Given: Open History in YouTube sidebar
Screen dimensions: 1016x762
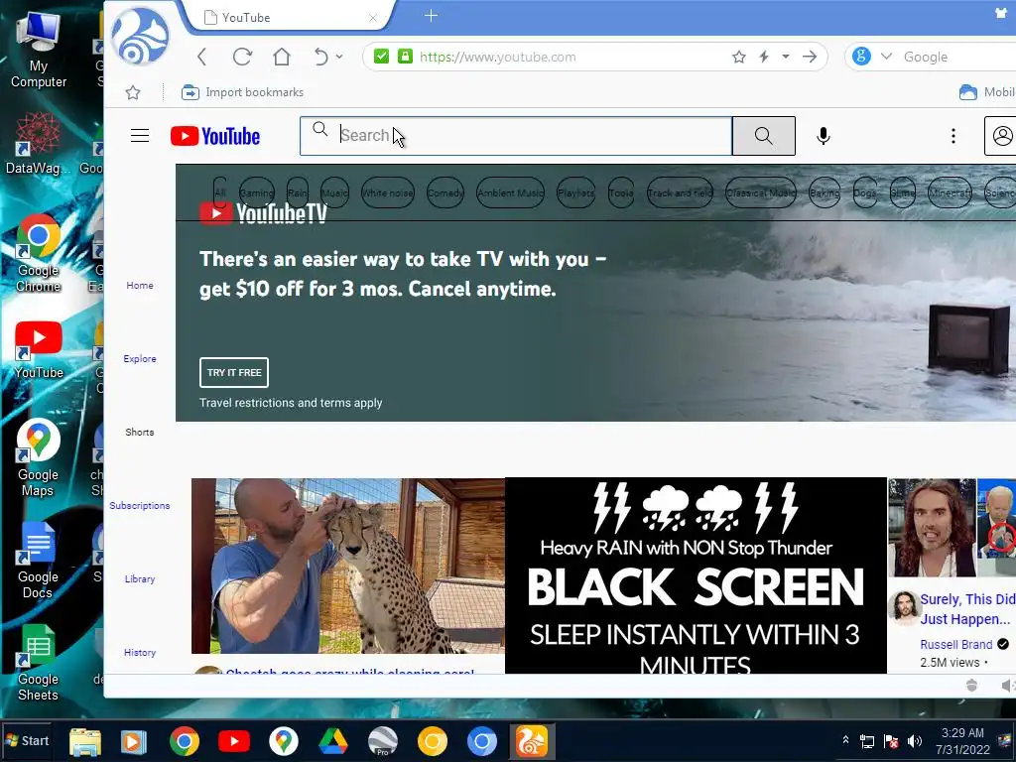Looking at the screenshot, I should (x=140, y=653).
